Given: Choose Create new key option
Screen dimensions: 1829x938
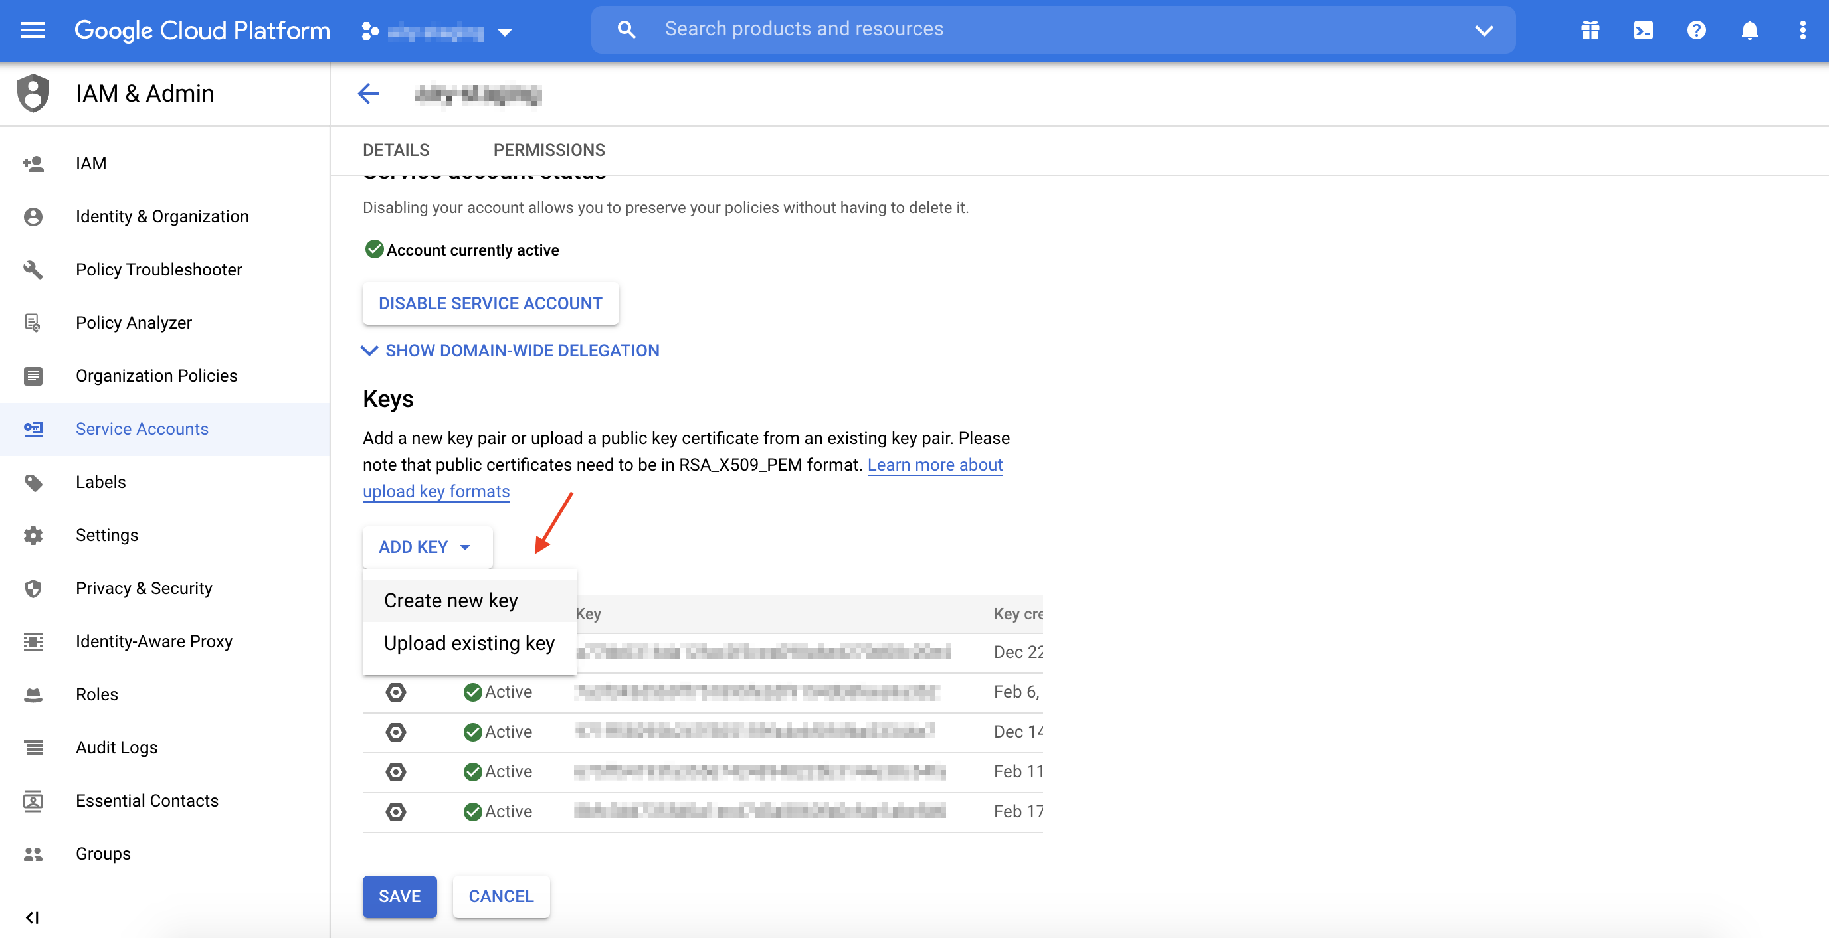Looking at the screenshot, I should tap(451, 600).
